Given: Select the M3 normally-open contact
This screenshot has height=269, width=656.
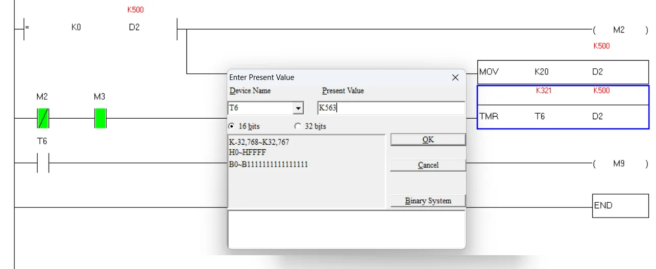Looking at the screenshot, I should (100, 118).
